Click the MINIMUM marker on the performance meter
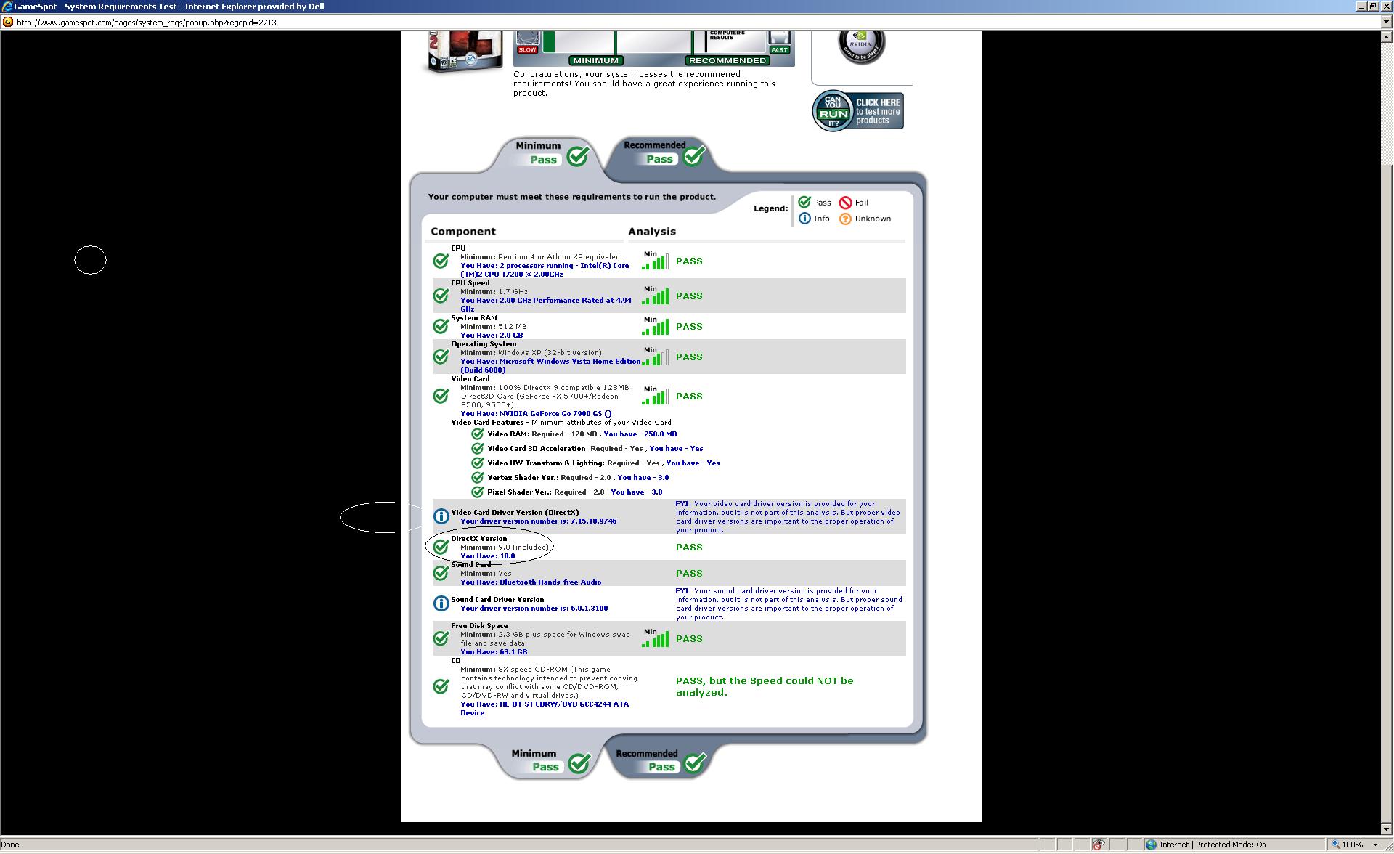 click(595, 60)
